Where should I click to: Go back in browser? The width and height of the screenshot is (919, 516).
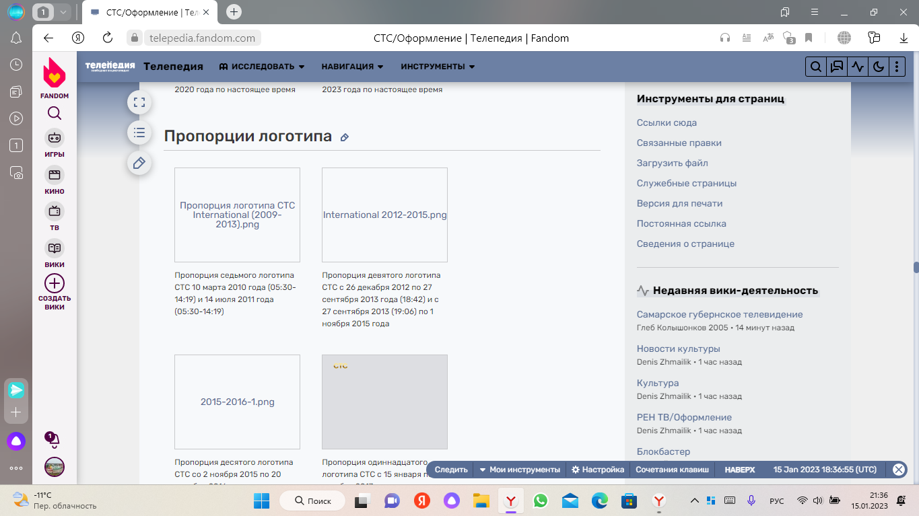pos(48,38)
